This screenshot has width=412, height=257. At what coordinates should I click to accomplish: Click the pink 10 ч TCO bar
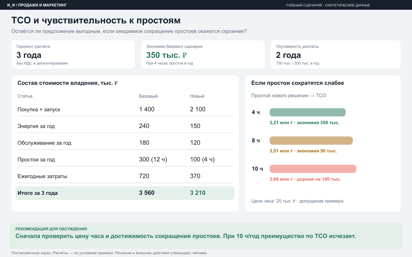(313, 169)
